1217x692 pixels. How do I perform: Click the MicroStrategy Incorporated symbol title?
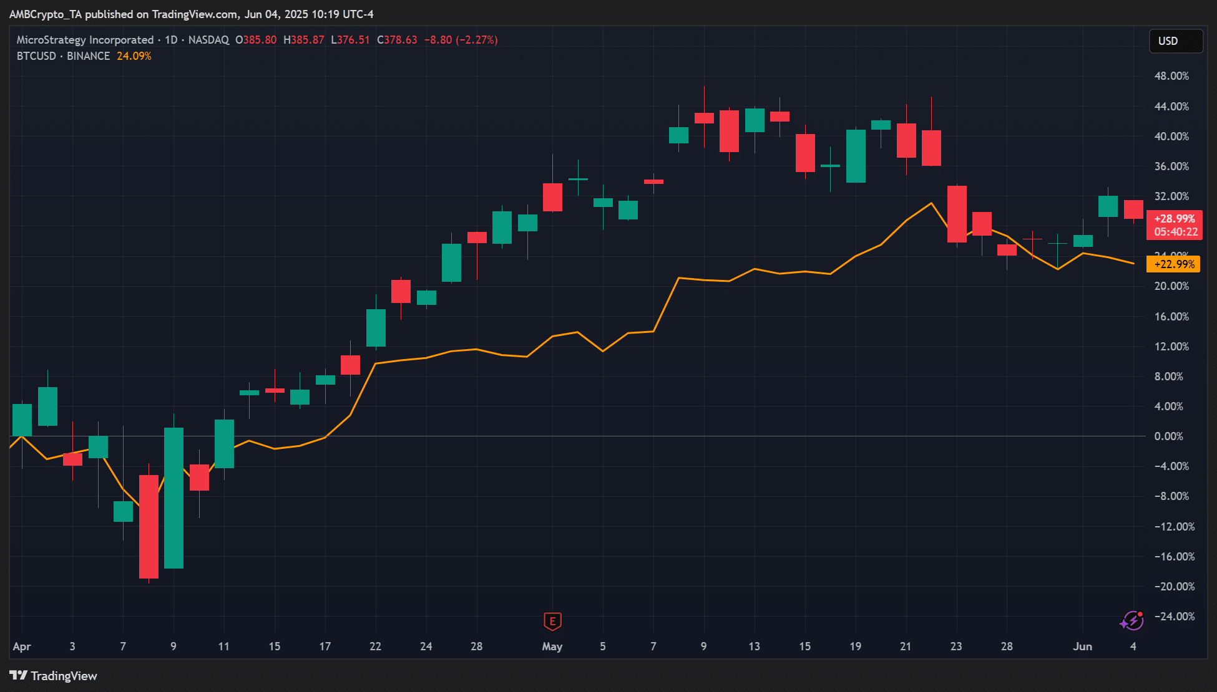85,40
